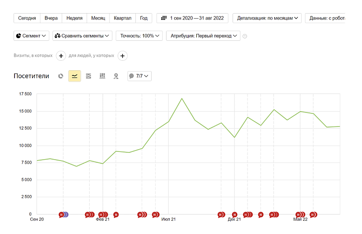Select the line chart view
Viewport: 362px width, 234px height.
pyautogui.click(x=75, y=76)
